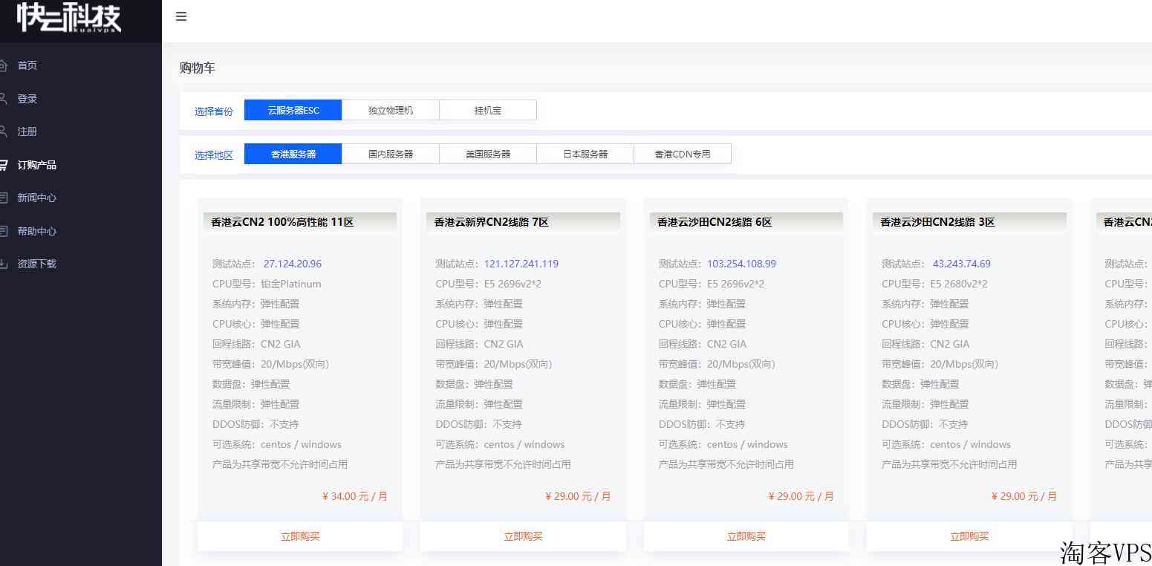Select the 挂机宝 tab
The height and width of the screenshot is (566, 1152).
pyautogui.click(x=488, y=110)
